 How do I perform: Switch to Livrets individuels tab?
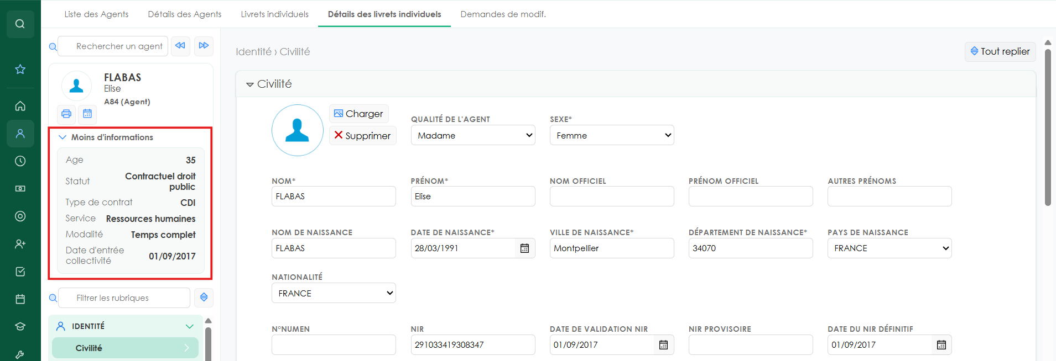[x=274, y=14]
